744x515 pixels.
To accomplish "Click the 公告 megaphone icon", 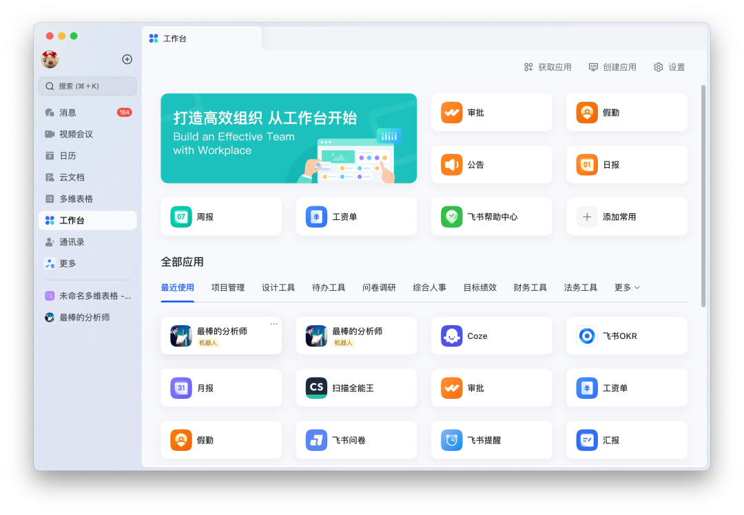I will pos(452,165).
